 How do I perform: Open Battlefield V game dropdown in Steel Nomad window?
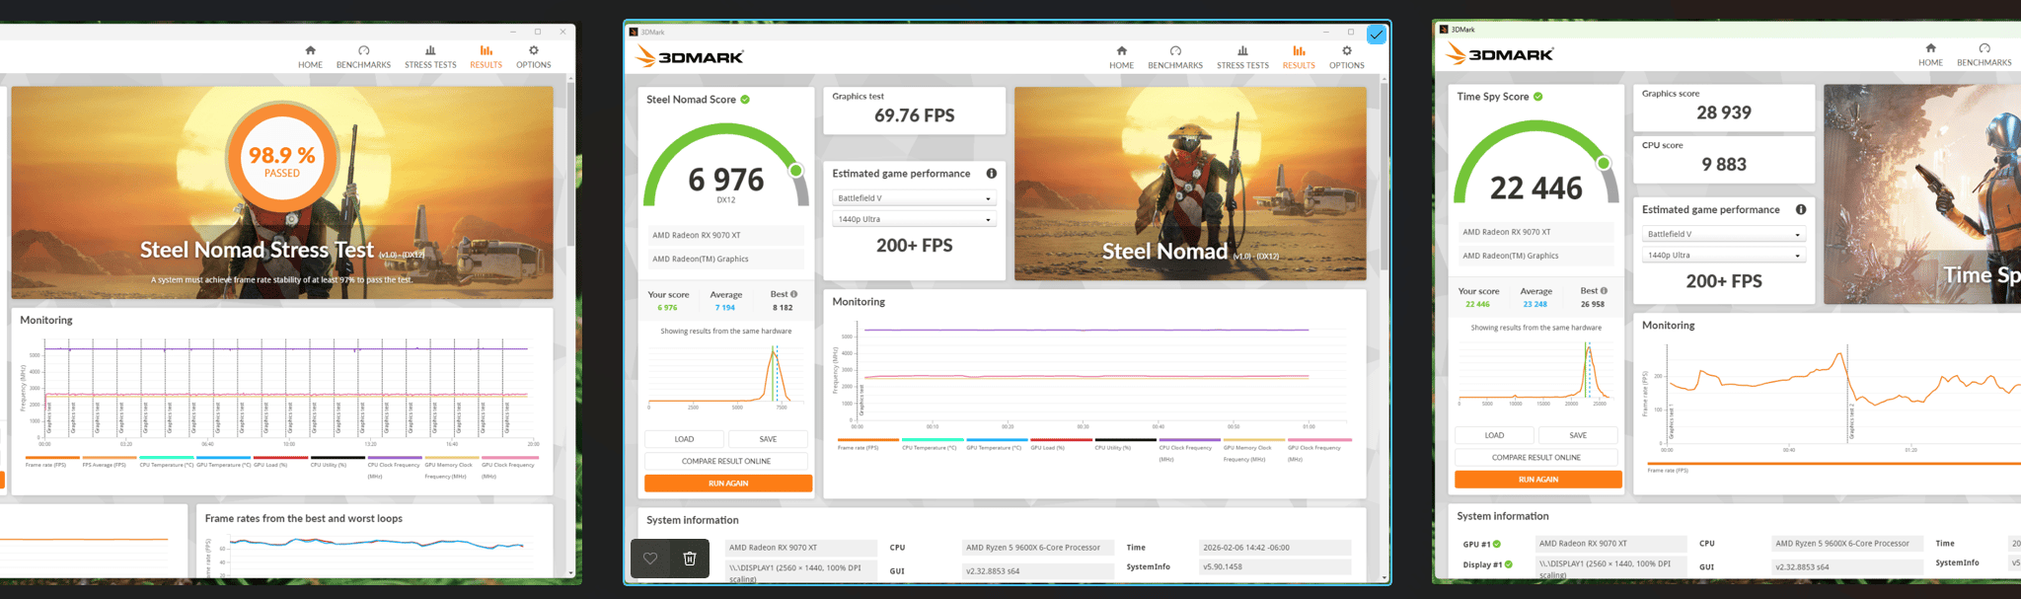[x=914, y=198]
